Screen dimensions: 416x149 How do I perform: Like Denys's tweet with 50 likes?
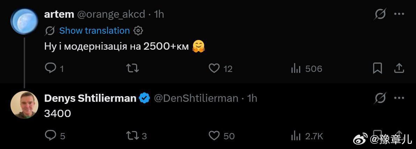[x=214, y=136]
